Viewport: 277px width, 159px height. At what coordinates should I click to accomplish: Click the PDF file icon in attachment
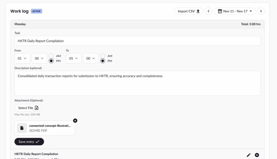[x=22, y=128]
